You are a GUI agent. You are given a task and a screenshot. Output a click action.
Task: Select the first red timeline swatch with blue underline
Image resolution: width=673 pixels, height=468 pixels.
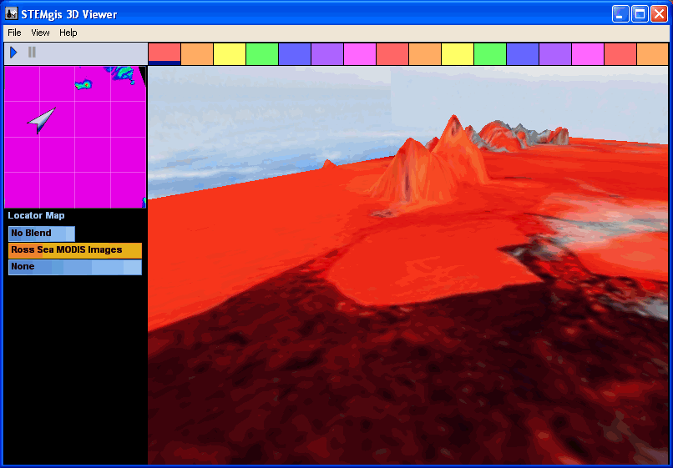(164, 53)
